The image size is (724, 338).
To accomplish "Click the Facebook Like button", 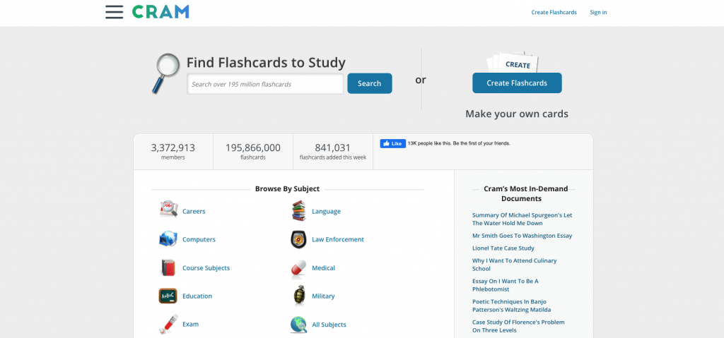I will click(393, 143).
